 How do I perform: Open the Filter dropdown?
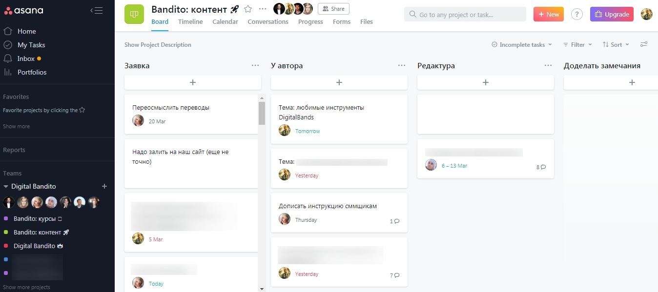click(577, 44)
